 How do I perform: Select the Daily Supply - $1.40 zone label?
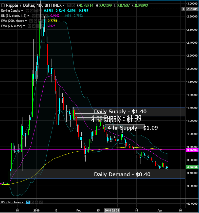coord(120,112)
